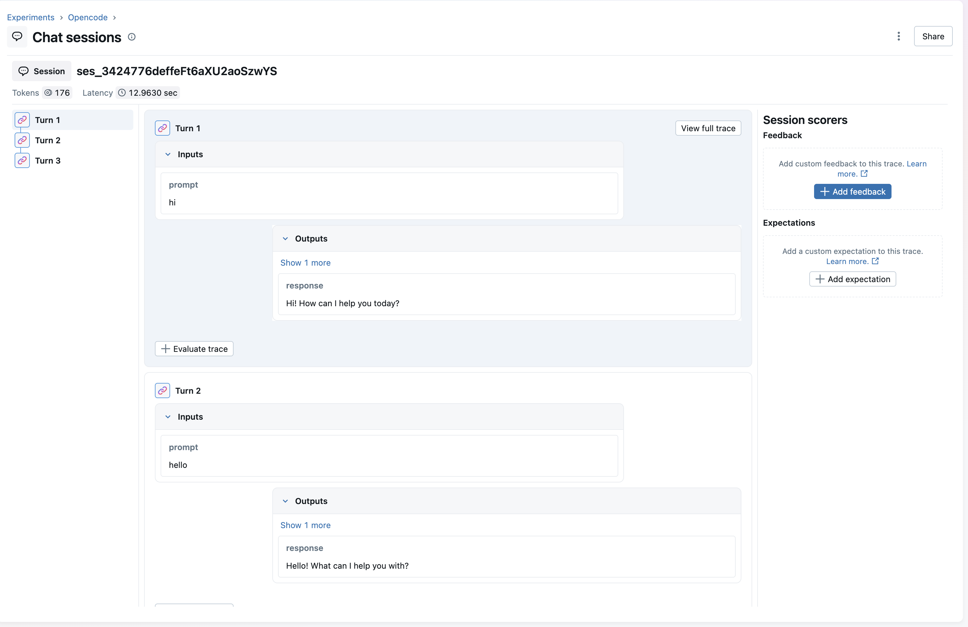
Task: Click Evaluate trace under Turn 1
Action: 194,349
